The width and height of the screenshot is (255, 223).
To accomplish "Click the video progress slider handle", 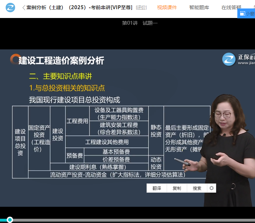I will coord(10,220).
